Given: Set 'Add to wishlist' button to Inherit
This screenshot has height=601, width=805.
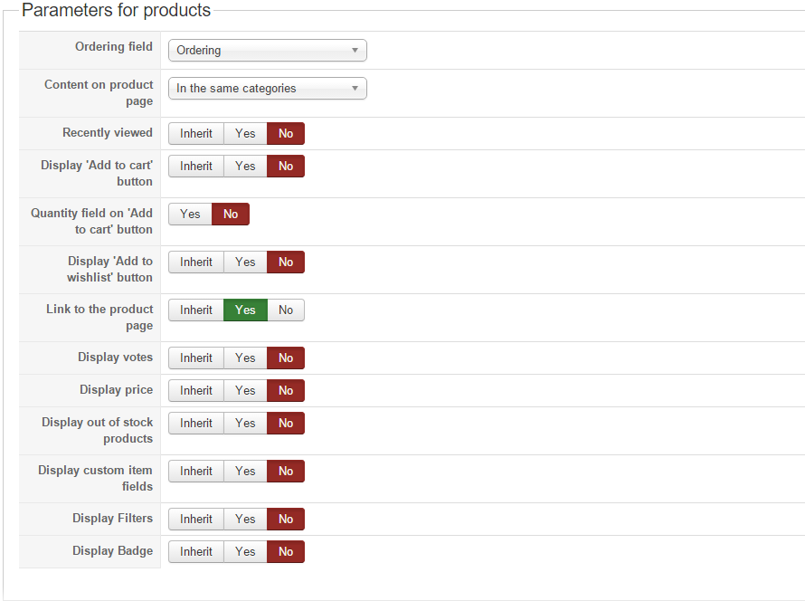Looking at the screenshot, I should pyautogui.click(x=196, y=262).
